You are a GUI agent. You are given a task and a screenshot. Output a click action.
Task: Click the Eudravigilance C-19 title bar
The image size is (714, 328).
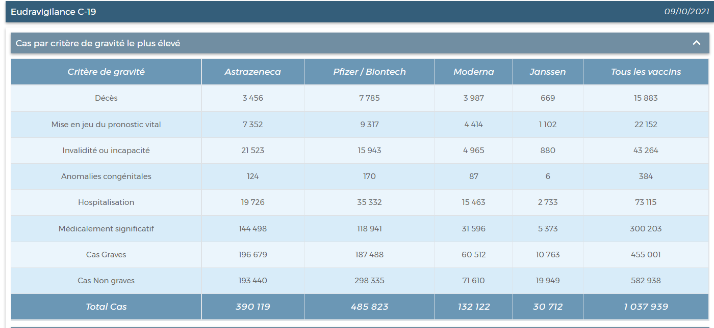tap(54, 12)
